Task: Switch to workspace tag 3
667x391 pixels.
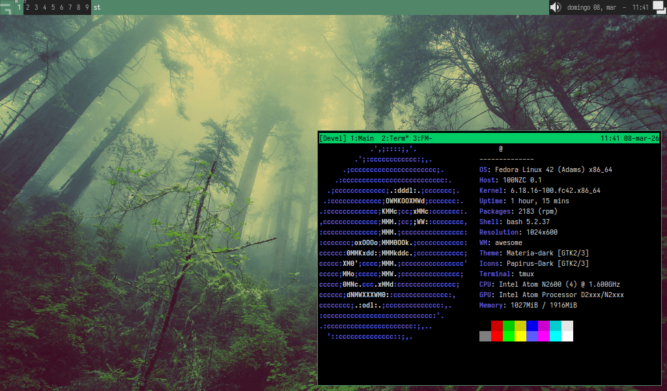Action: [x=36, y=7]
